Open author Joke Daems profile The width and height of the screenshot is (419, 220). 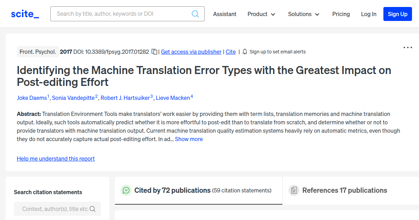tap(32, 98)
